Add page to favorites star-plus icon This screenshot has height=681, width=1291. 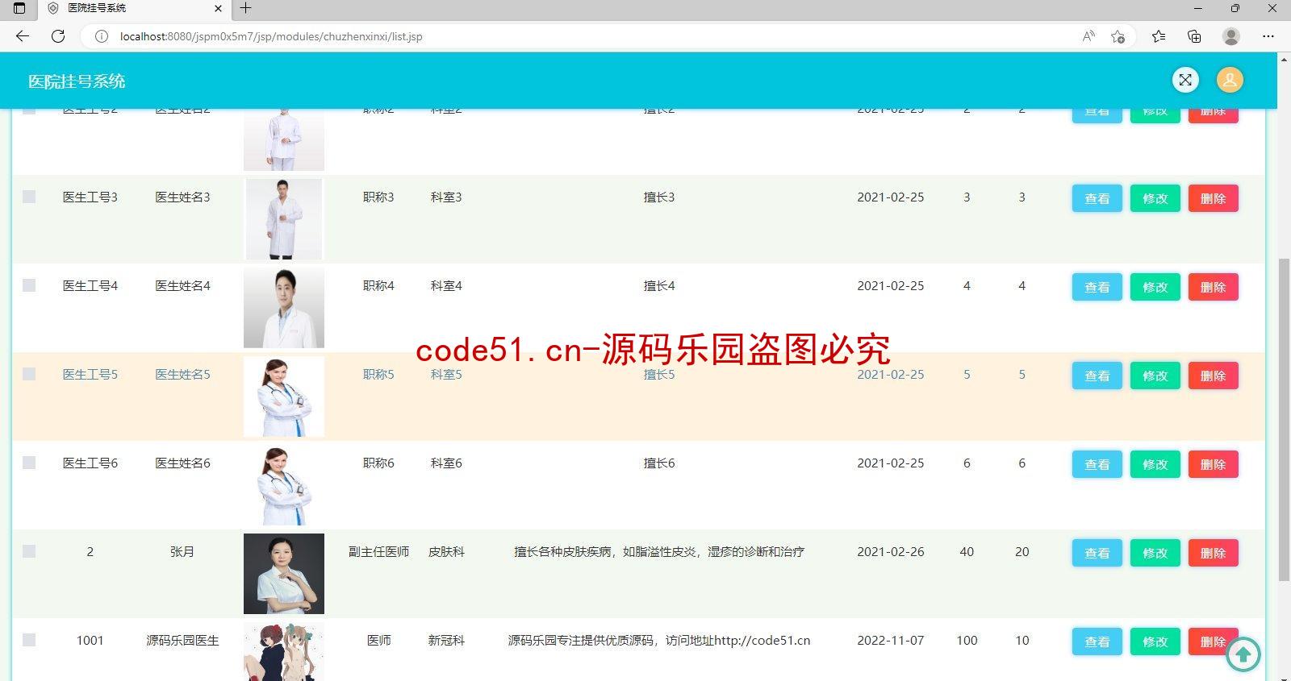tap(1118, 36)
